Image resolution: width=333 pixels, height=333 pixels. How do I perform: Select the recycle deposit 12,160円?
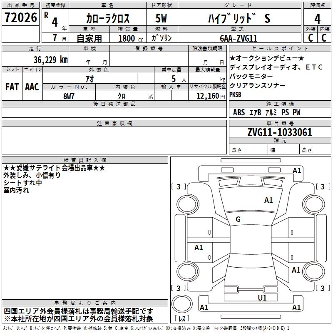coord(211,96)
